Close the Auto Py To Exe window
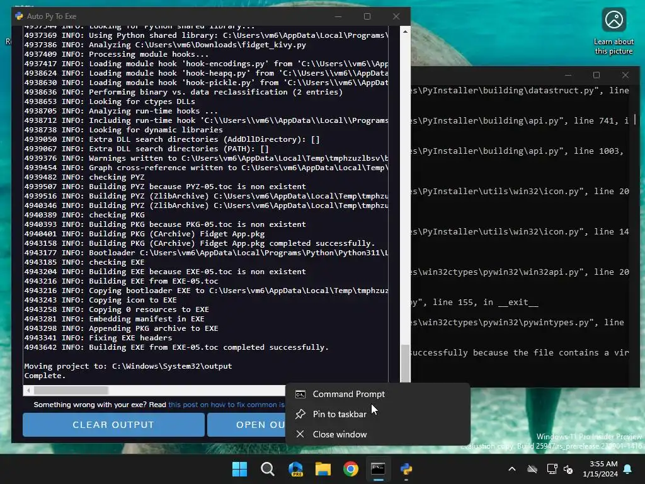Screen dimensions: 645x484 pos(396,16)
